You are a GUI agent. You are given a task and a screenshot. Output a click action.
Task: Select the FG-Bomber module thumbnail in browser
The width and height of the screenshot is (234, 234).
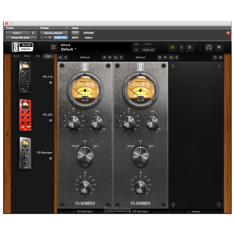tap(25, 153)
